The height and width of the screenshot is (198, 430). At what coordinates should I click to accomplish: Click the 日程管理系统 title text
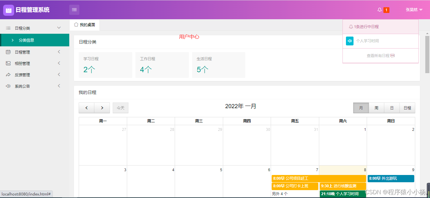click(x=32, y=10)
